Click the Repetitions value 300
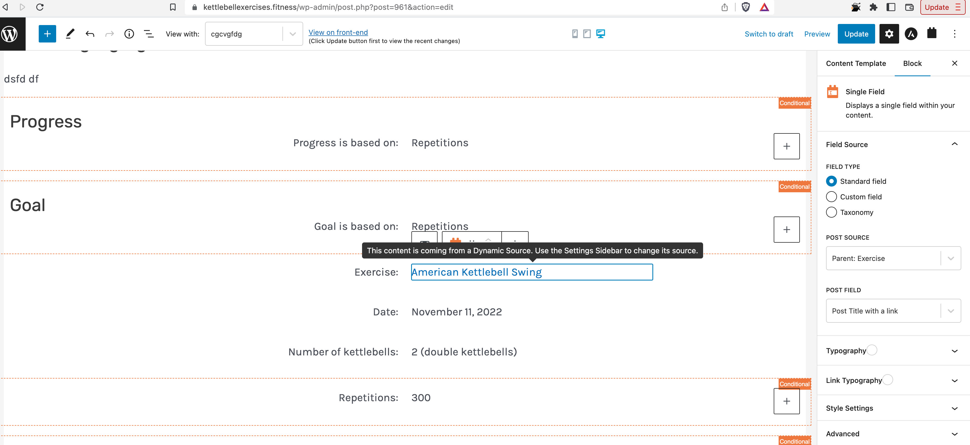 tap(421, 398)
